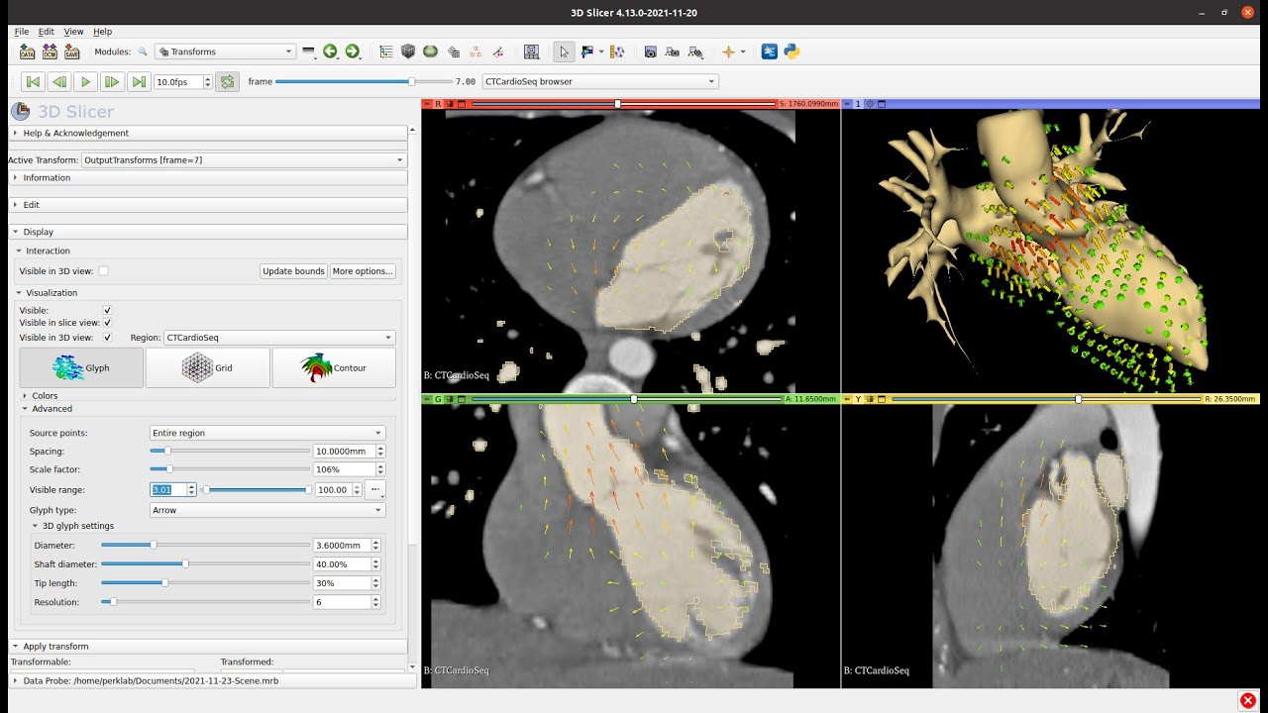Toggle the sequence loop playback button

[x=228, y=82]
